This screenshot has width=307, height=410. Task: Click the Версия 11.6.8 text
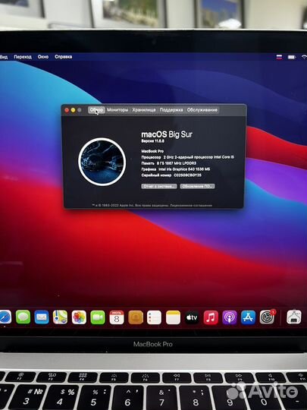[x=152, y=141]
